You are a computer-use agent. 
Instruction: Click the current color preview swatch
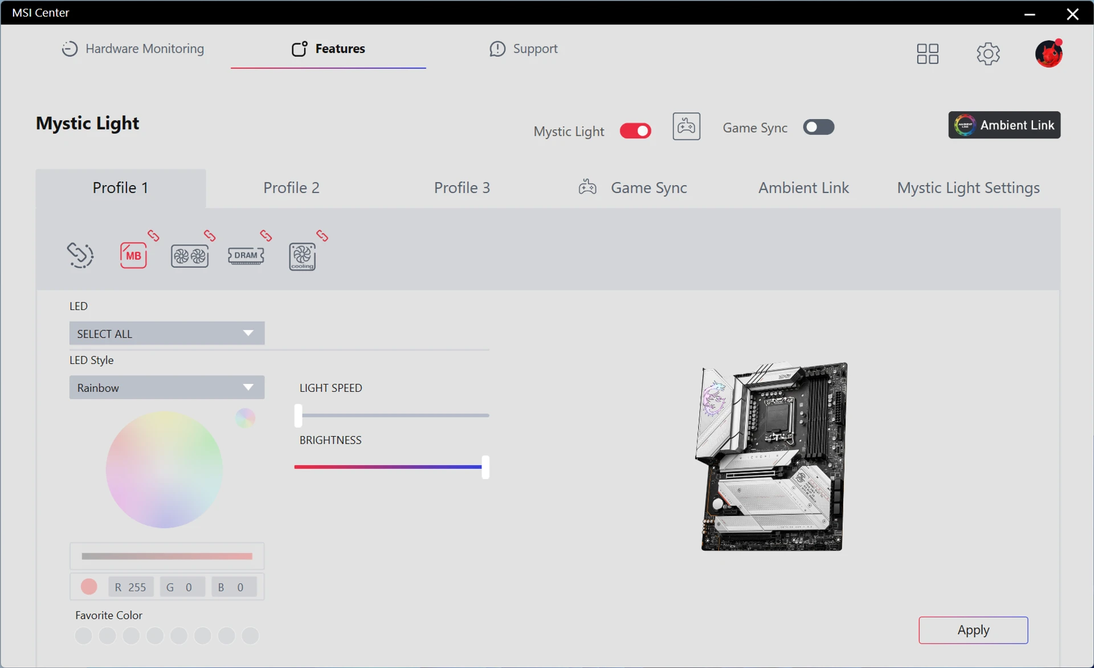(89, 587)
